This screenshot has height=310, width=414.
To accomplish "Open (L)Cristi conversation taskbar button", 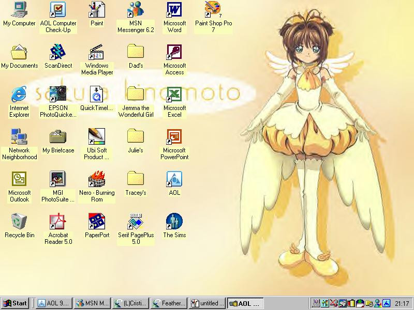I will pyautogui.click(x=130, y=303).
